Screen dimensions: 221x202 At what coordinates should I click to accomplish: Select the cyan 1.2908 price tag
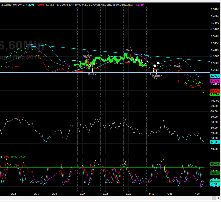point(215,76)
